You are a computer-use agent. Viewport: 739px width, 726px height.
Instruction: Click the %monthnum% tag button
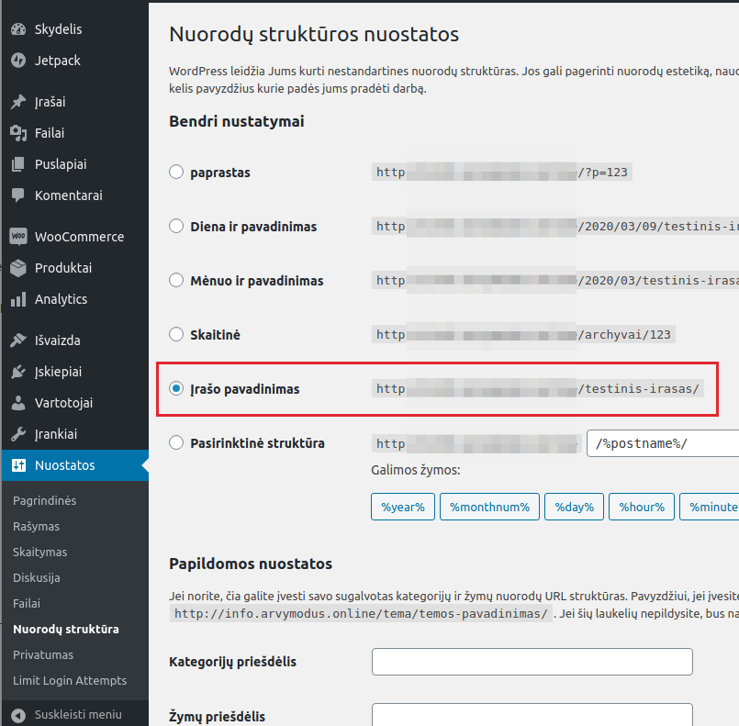pyautogui.click(x=488, y=507)
